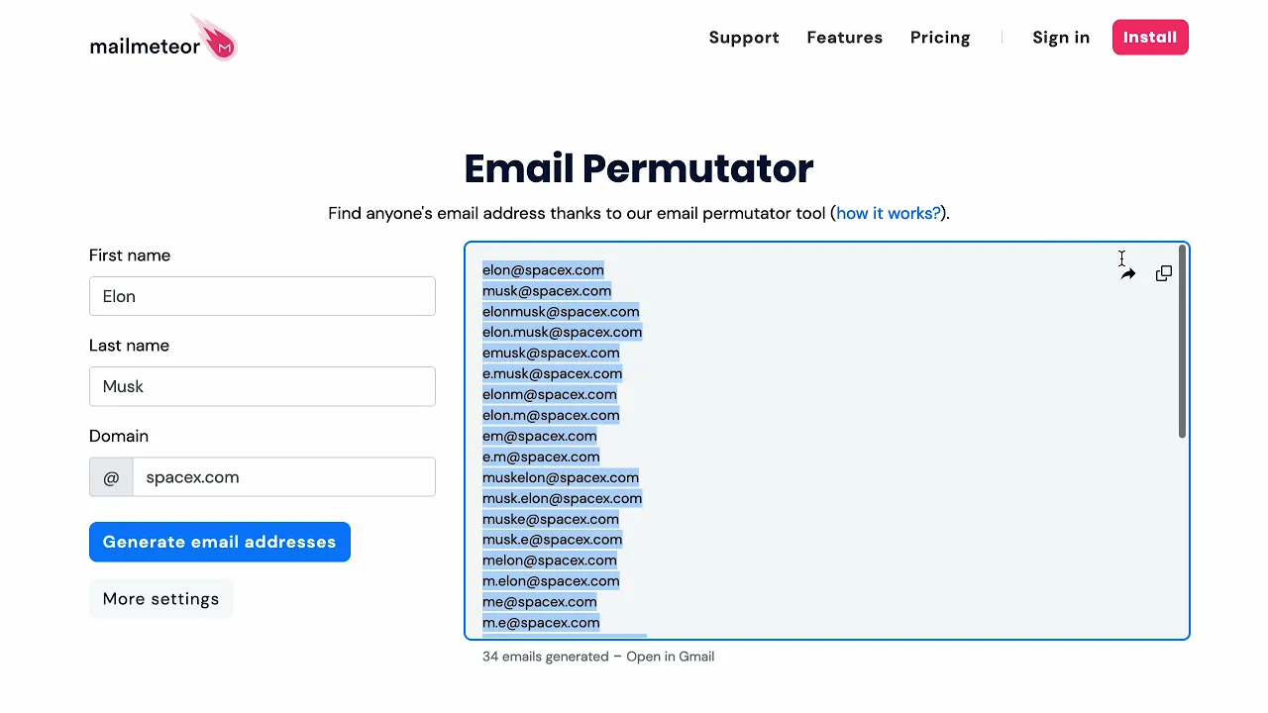This screenshot has height=713, width=1268.
Task: Click the Last name input field
Action: click(x=263, y=386)
